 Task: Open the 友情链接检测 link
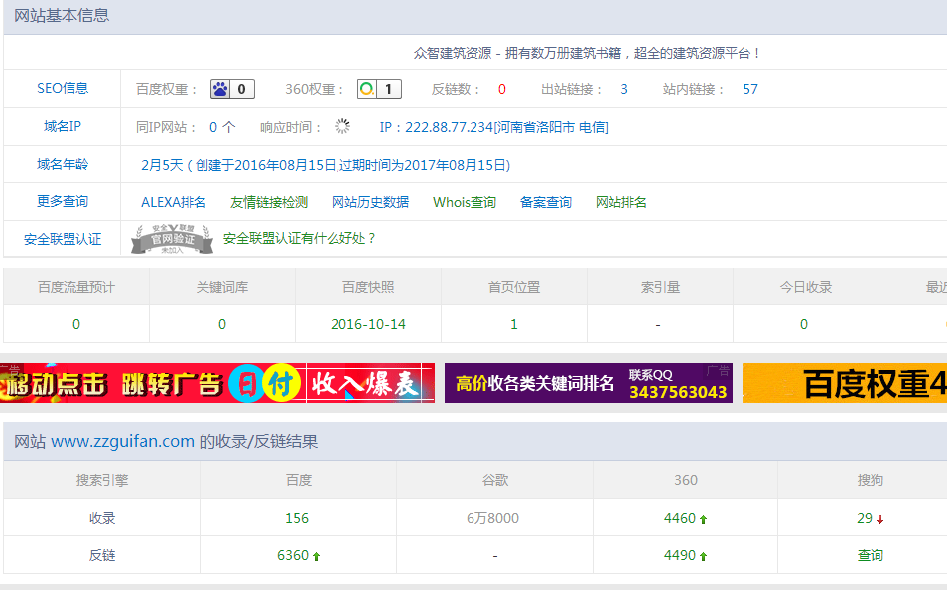[269, 202]
